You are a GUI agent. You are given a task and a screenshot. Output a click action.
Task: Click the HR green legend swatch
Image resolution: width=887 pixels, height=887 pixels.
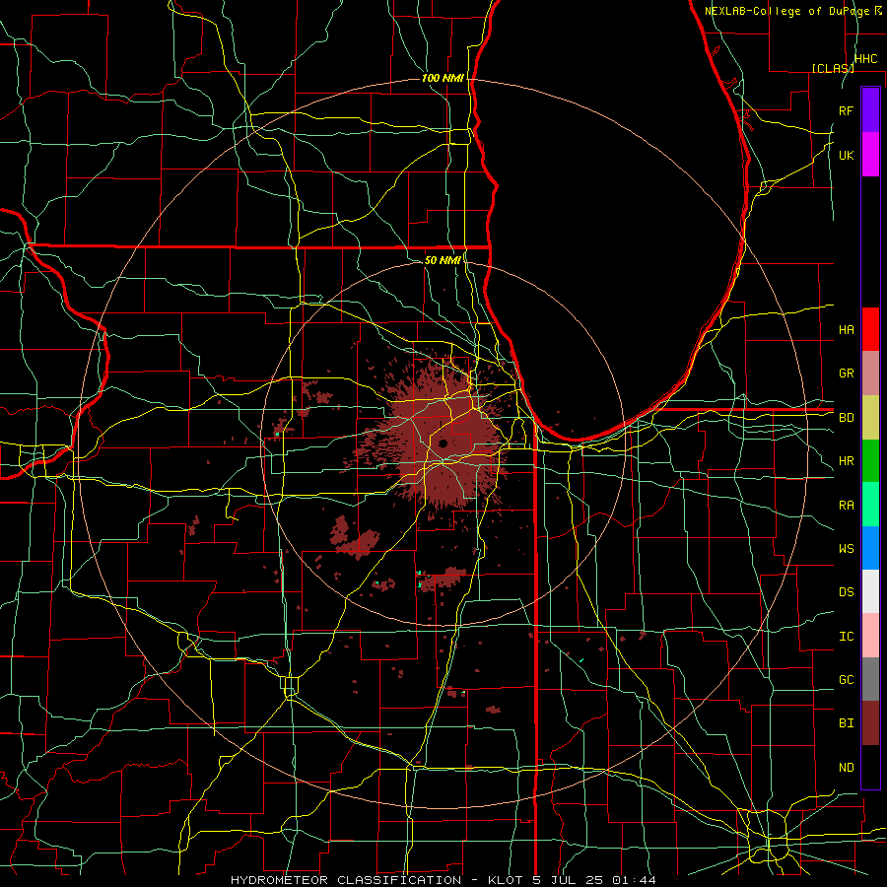pos(870,461)
